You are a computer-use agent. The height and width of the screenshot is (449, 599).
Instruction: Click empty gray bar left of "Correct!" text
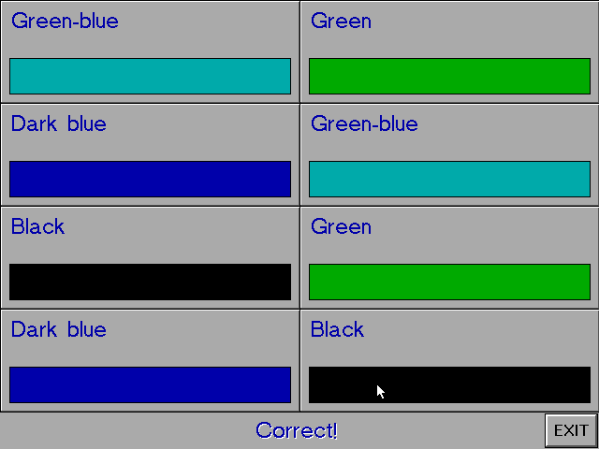[122, 430]
